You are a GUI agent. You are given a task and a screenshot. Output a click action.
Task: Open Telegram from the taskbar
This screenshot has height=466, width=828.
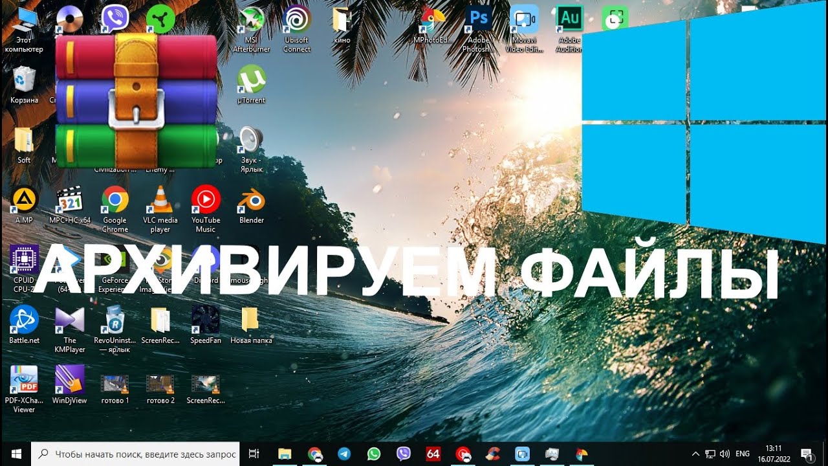click(344, 454)
